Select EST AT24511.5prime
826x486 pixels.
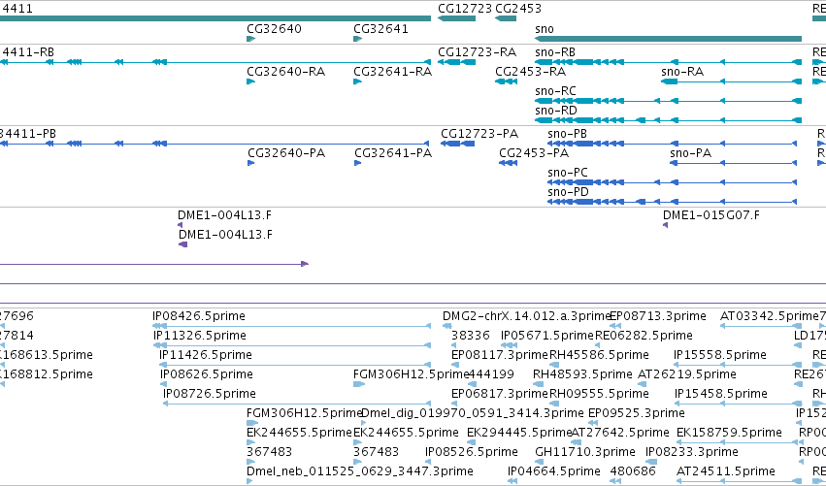click(x=739, y=481)
